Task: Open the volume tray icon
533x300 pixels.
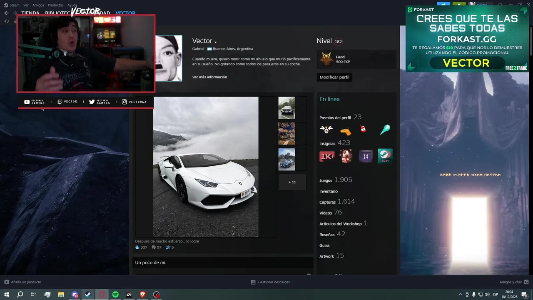Action: click(x=487, y=295)
